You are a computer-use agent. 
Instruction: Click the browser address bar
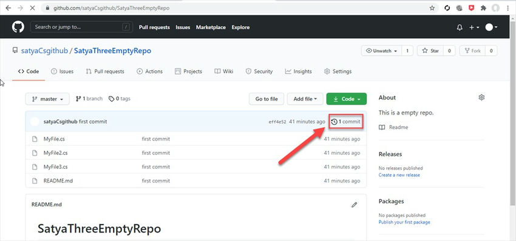[240, 8]
